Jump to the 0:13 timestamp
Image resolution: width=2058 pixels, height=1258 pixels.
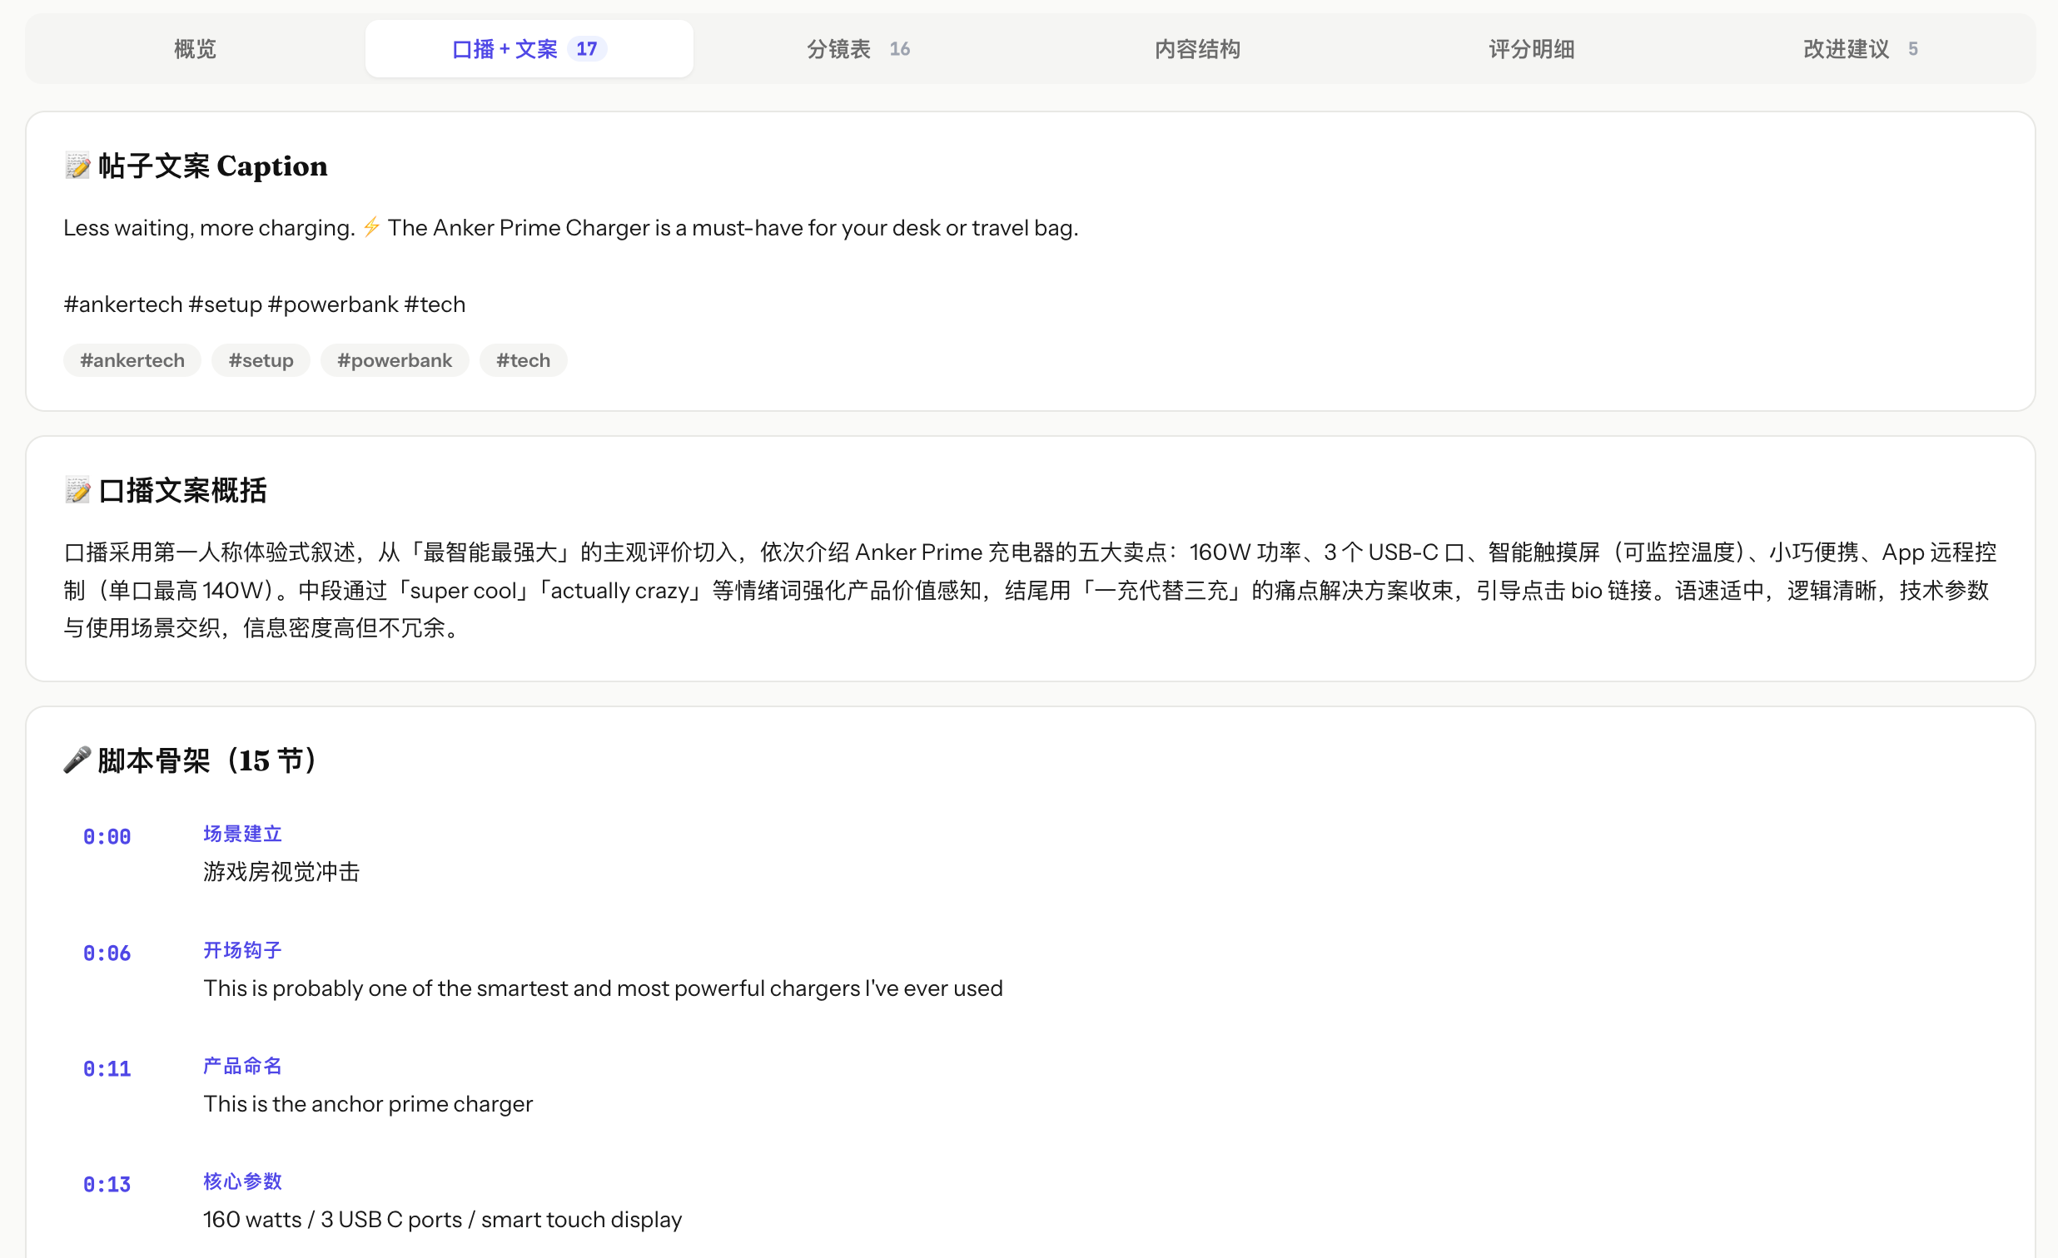[x=107, y=1185]
